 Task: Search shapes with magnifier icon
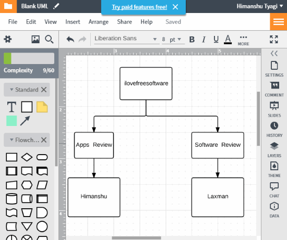tap(49, 39)
